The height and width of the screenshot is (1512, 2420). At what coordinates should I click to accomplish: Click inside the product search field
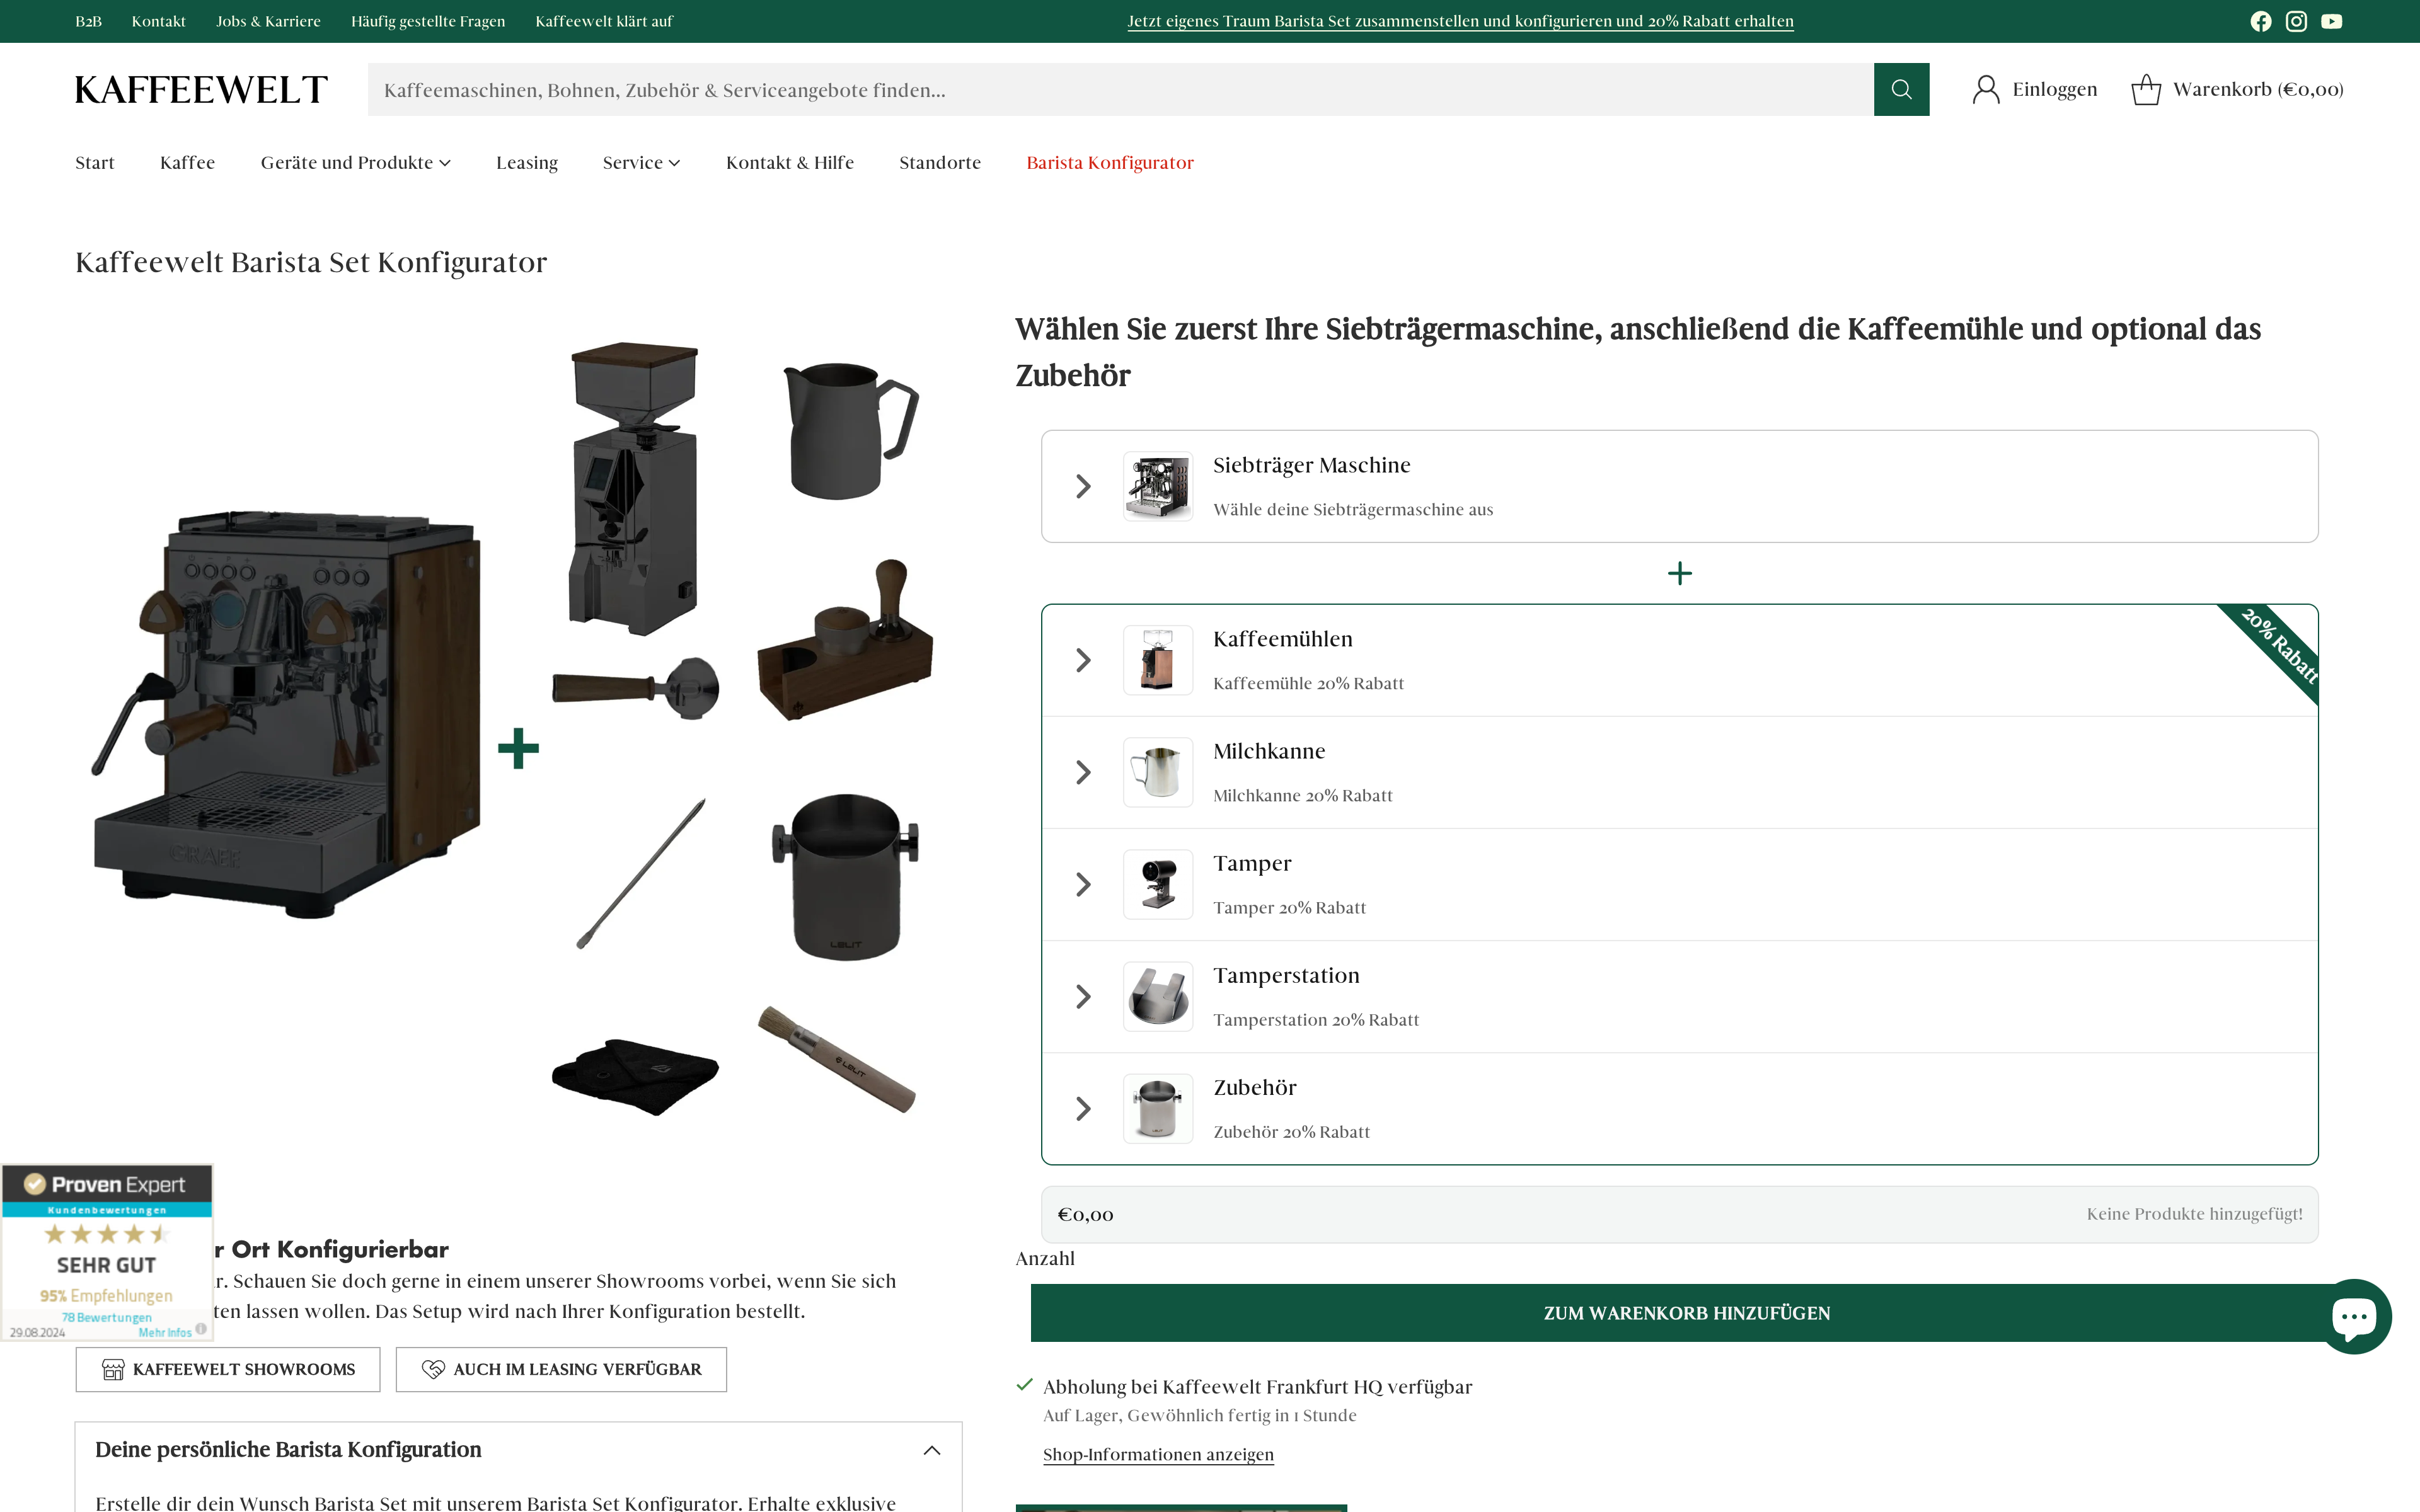coord(1100,89)
